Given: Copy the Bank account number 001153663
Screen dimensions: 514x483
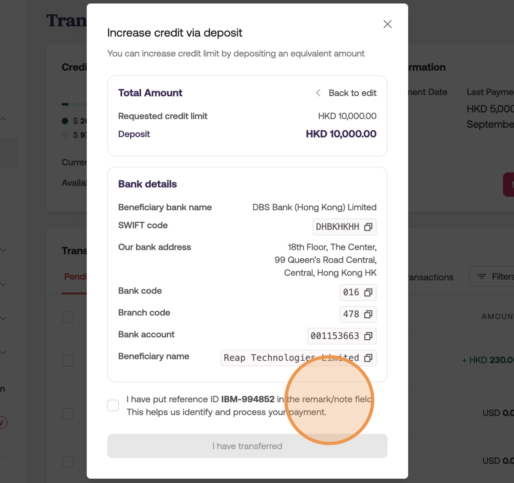Looking at the screenshot, I should [x=369, y=336].
